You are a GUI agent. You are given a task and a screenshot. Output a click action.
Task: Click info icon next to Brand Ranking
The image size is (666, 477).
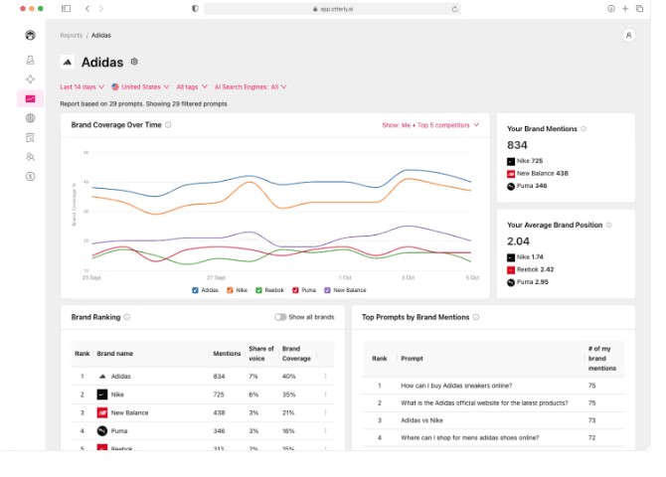[126, 317]
